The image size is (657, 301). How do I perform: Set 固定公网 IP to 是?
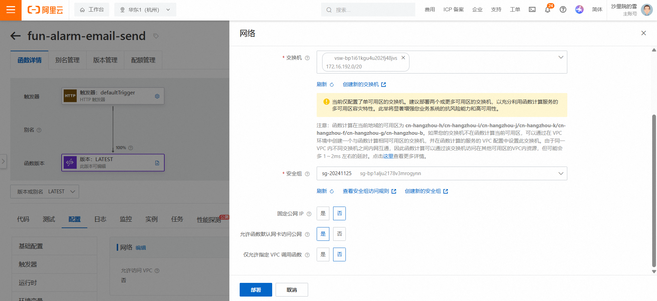[x=323, y=213]
